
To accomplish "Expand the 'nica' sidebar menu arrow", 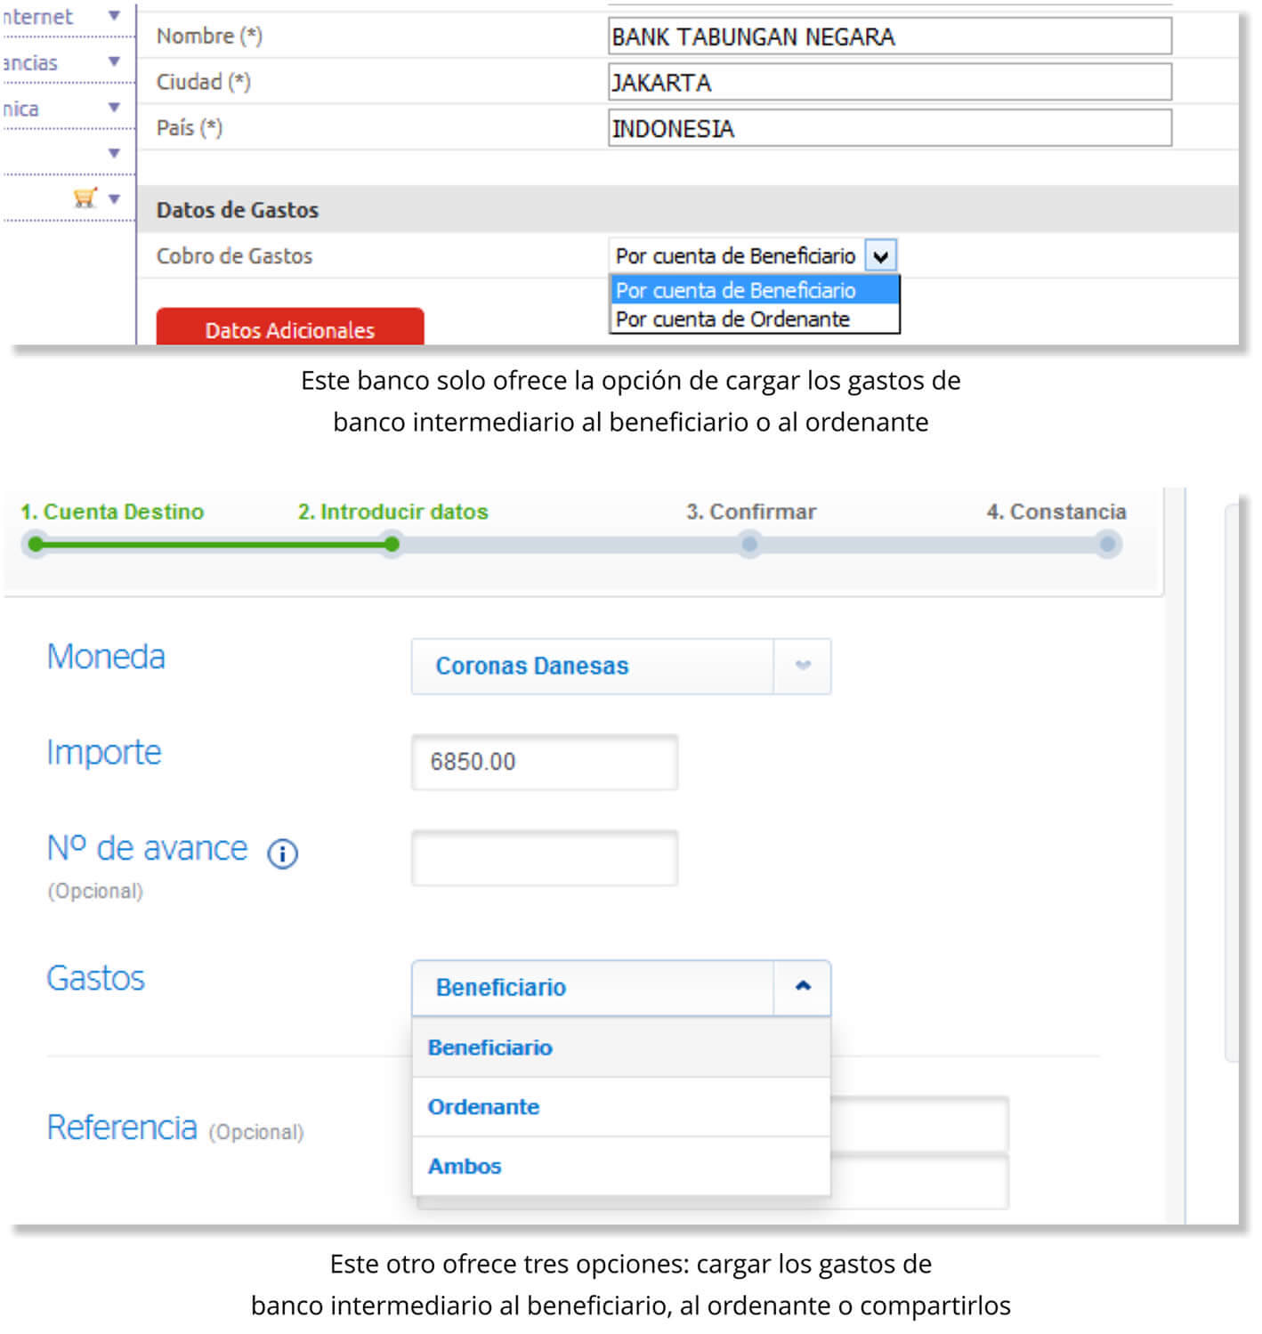I will tap(114, 108).
